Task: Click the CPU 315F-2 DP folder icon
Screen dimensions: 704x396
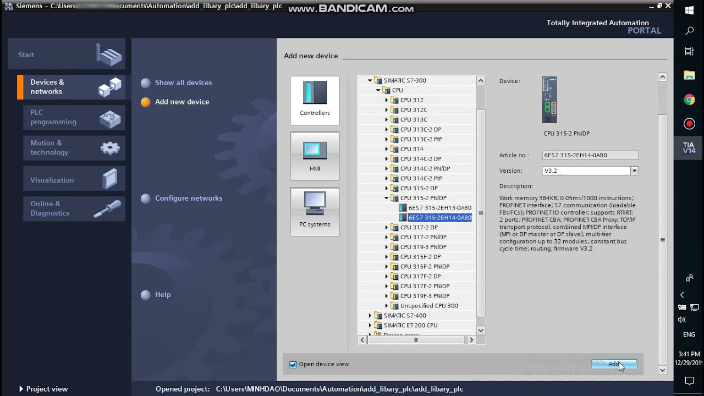Action: pos(394,257)
